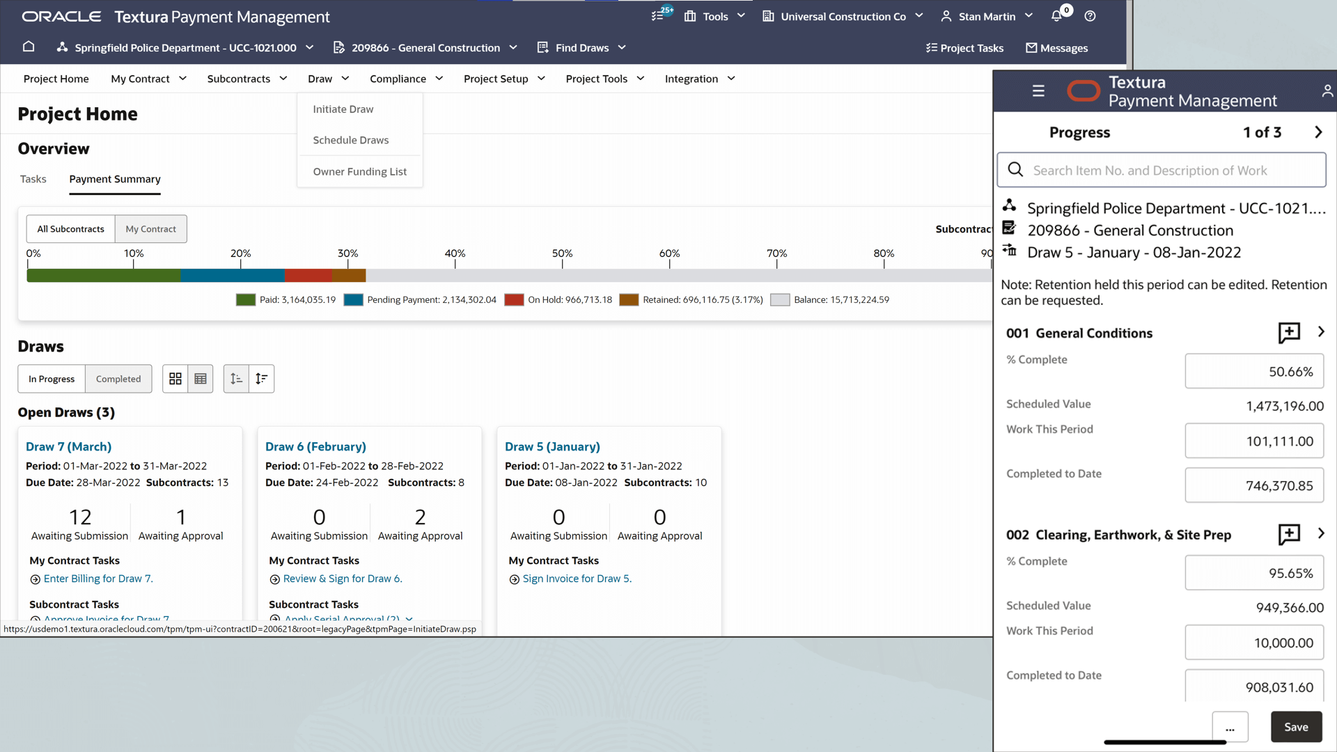Click the help question mark icon
The height and width of the screenshot is (752, 1337).
[1090, 16]
